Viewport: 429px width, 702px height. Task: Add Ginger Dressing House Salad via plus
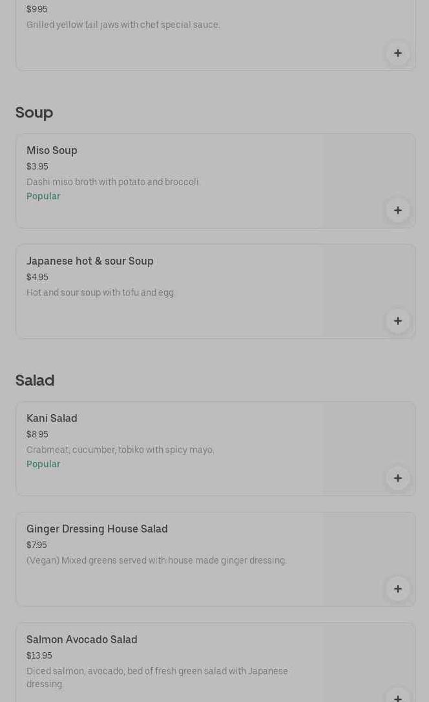[398, 589]
